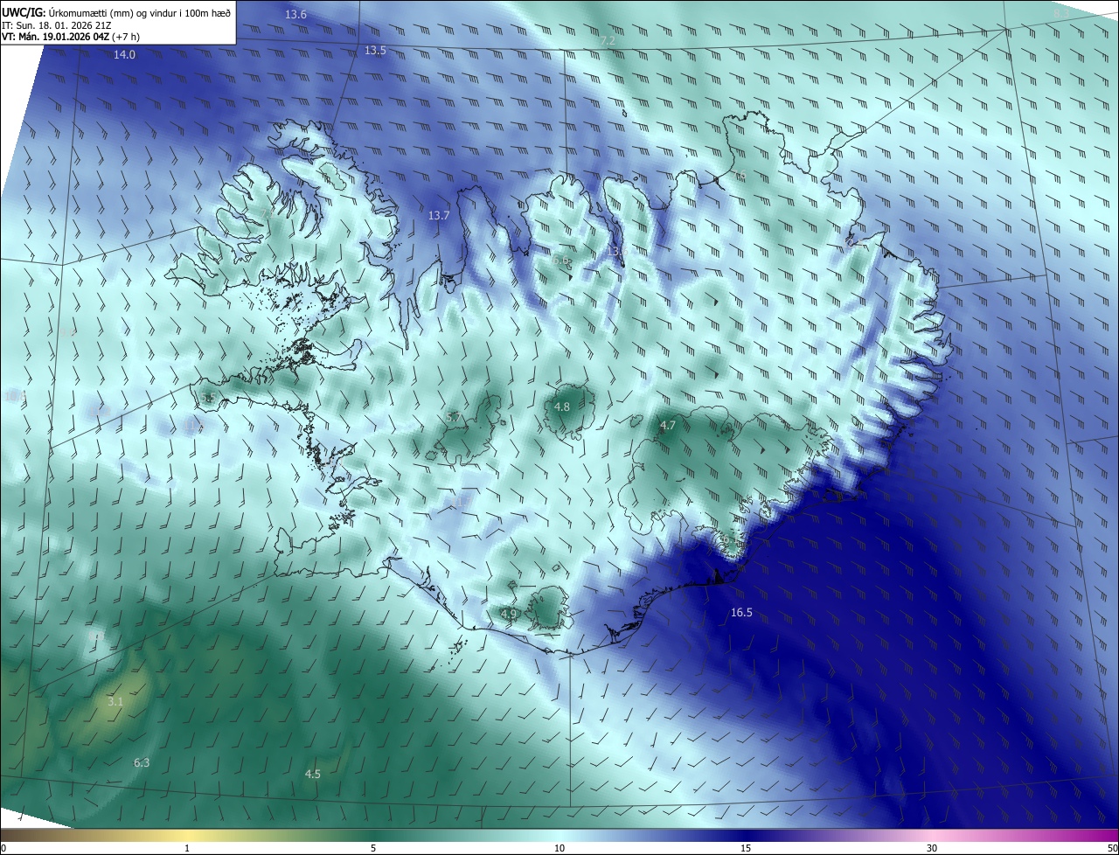The width and height of the screenshot is (1119, 855).
Task: Click the UWC/IG Úrkomumætti map title
Action: point(116,11)
